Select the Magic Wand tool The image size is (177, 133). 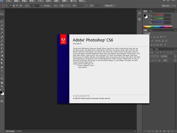pos(2,25)
